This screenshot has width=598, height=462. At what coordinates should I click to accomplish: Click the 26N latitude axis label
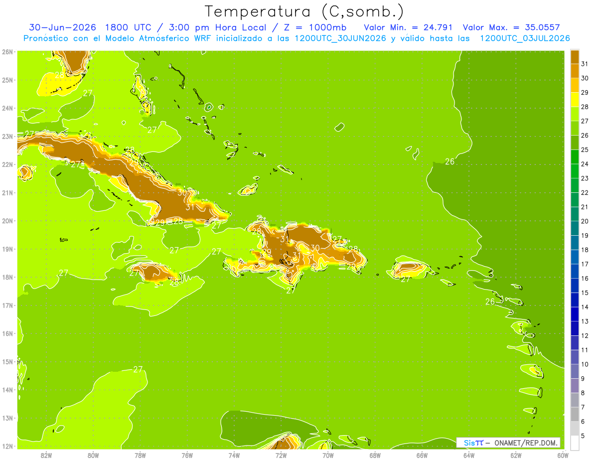point(7,52)
